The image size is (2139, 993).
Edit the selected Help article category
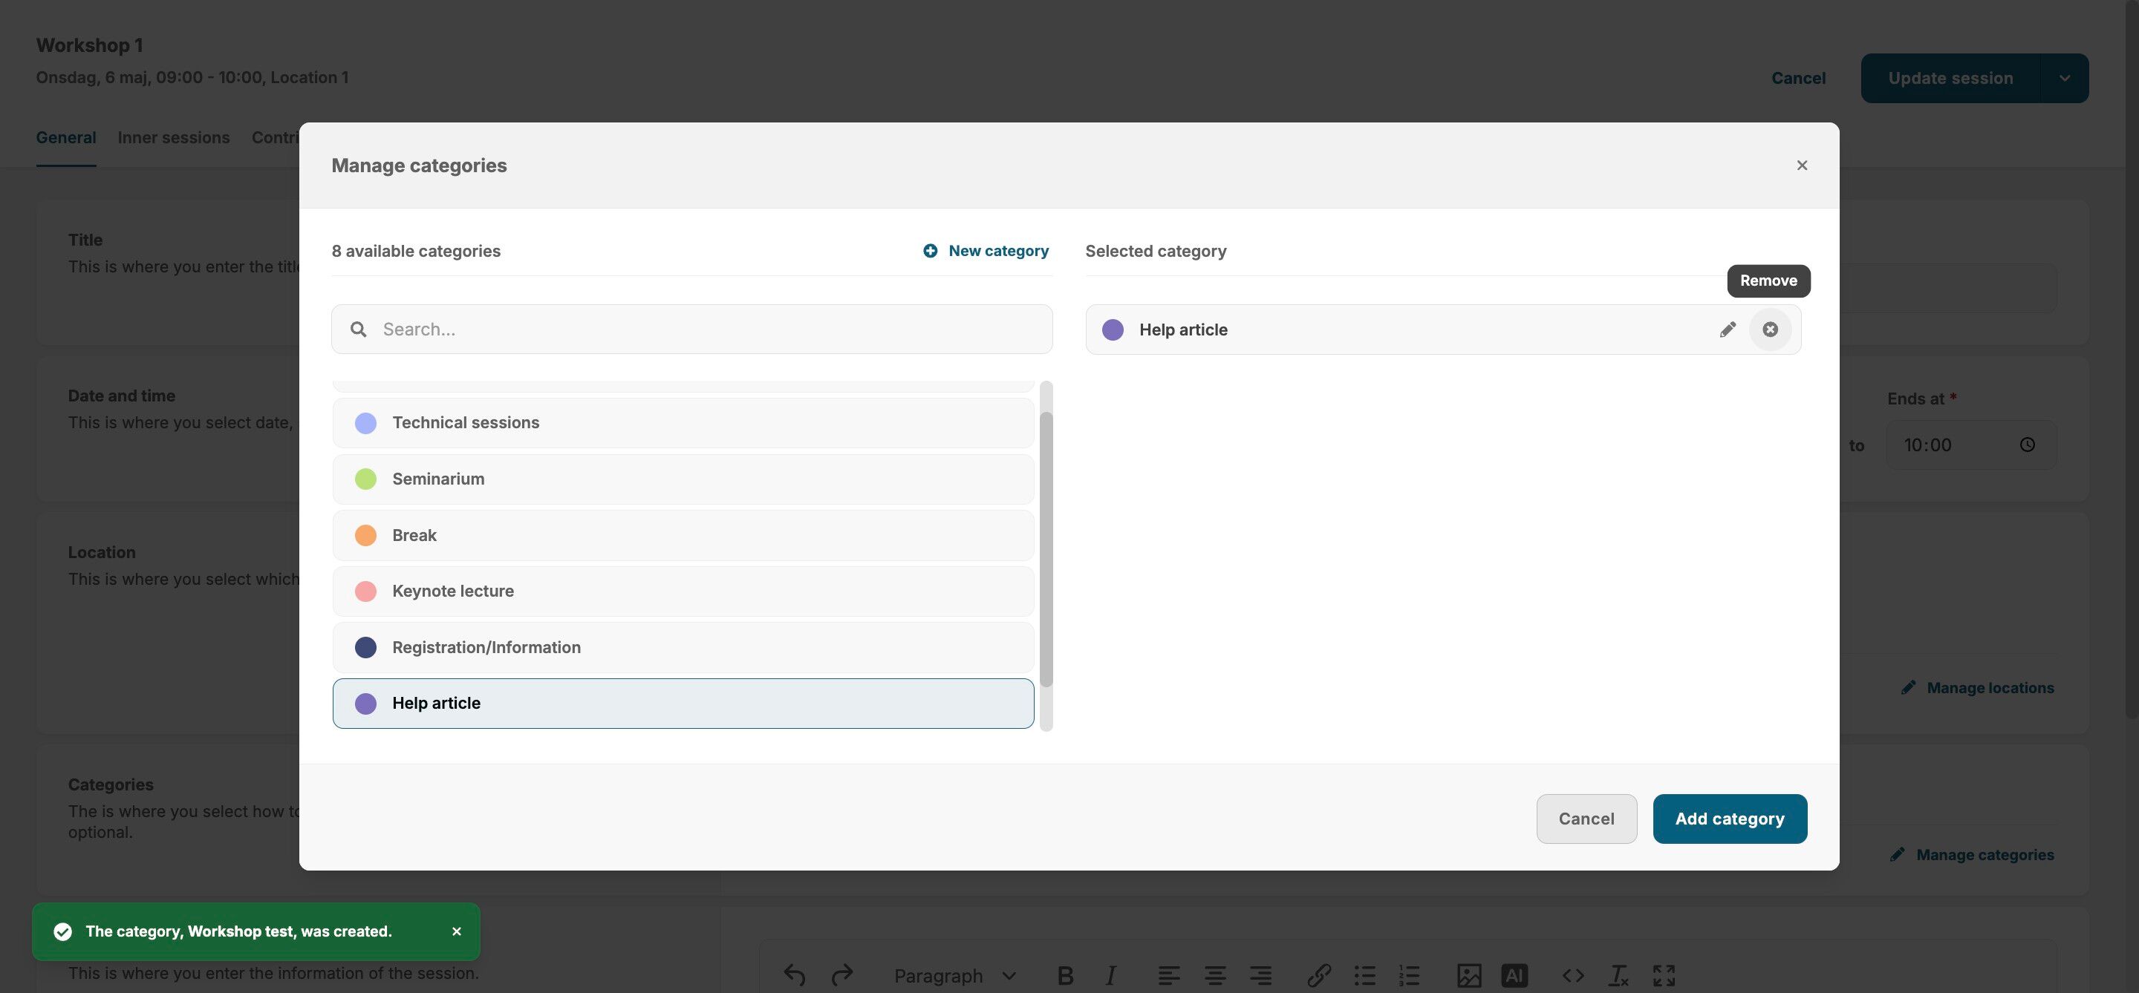[1727, 330]
